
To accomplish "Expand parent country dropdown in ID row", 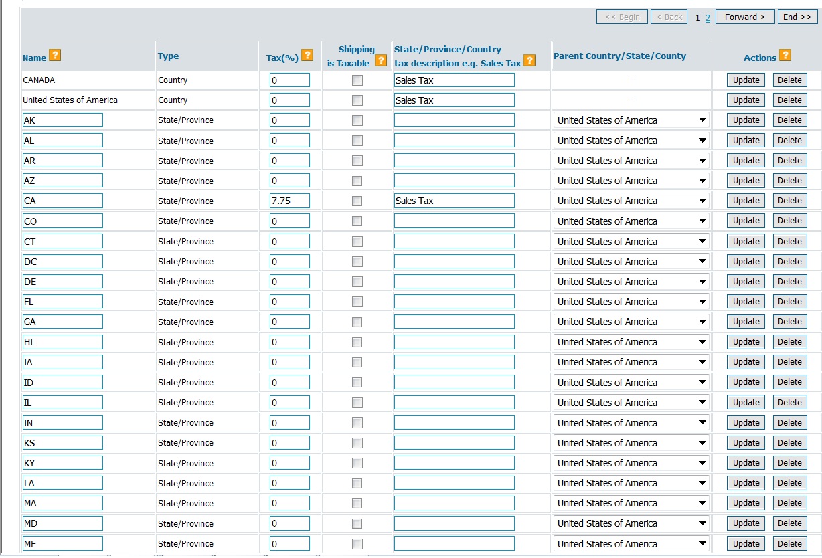I will coord(631,383).
